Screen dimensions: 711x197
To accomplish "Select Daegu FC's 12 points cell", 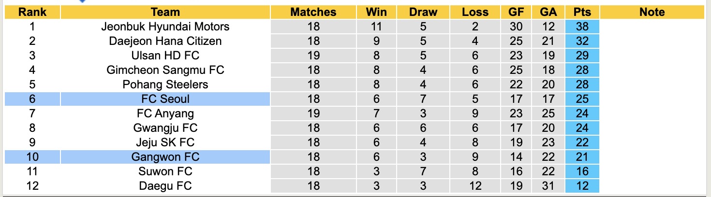I will 582,186.
